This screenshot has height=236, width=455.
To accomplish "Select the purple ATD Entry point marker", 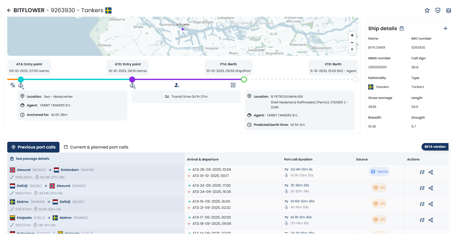I will [132, 79].
